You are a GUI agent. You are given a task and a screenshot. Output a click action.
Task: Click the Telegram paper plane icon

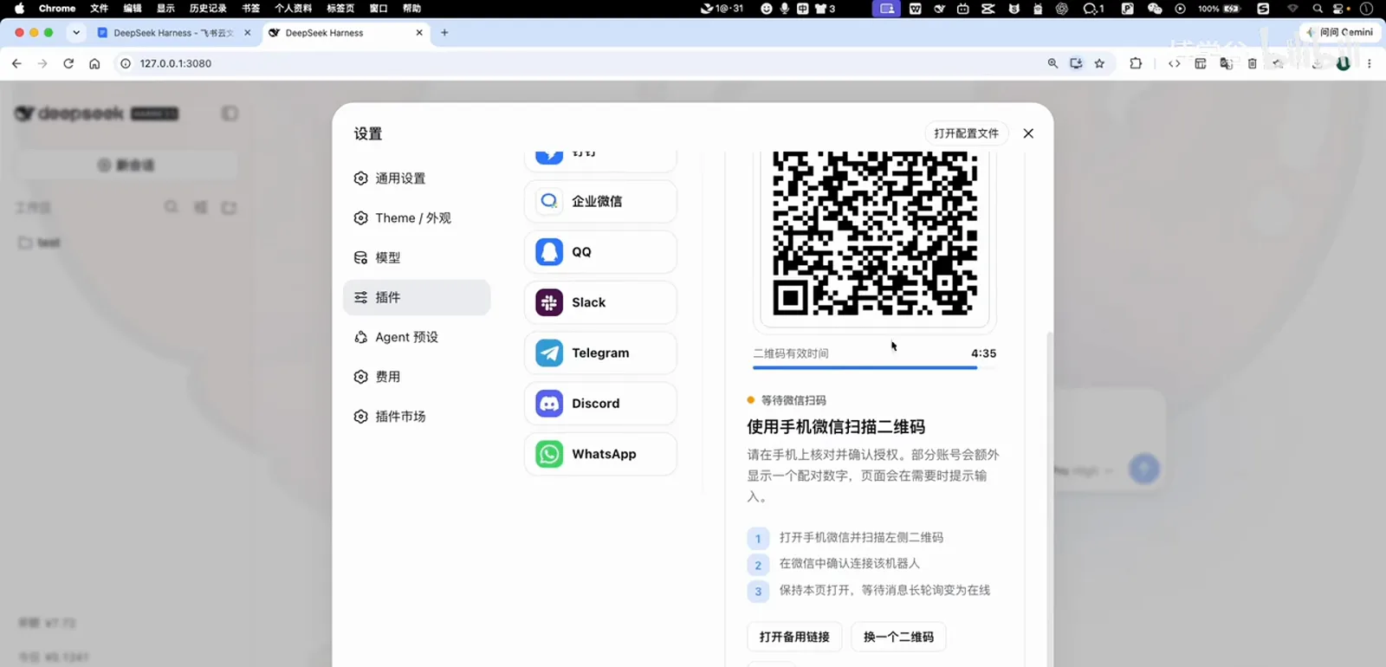[x=549, y=353]
